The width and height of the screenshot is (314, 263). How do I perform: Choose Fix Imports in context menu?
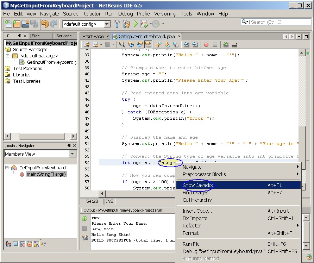point(239,218)
